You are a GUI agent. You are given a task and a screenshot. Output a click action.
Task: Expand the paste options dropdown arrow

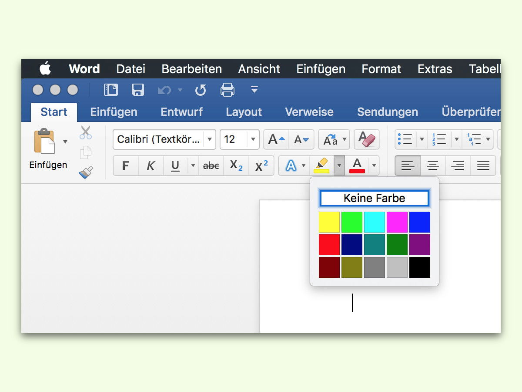[x=65, y=141]
